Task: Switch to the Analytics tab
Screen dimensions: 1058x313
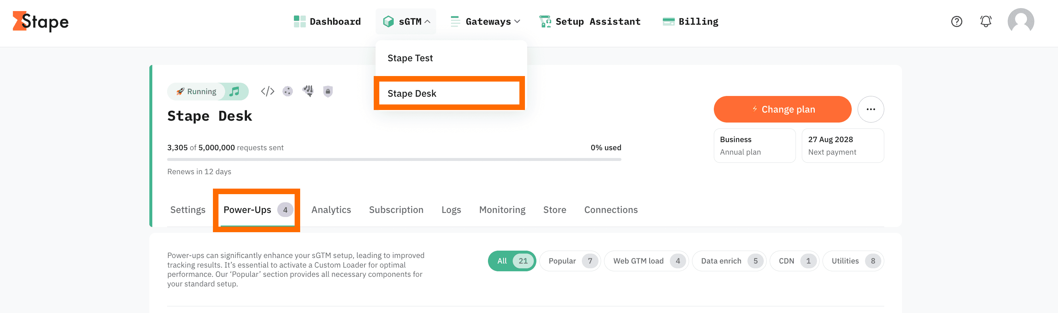Action: click(x=331, y=210)
